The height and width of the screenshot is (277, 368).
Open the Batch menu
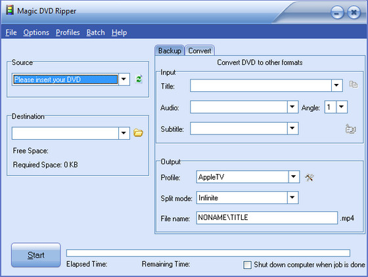(x=95, y=32)
